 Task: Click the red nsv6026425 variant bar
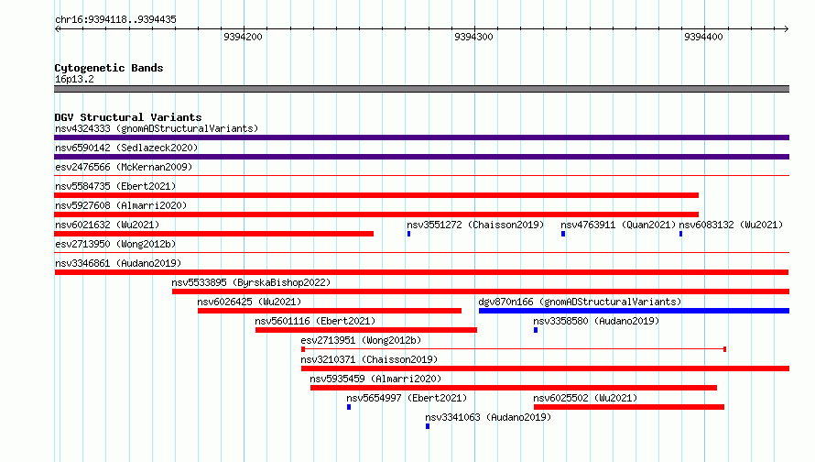pyautogui.click(x=330, y=311)
